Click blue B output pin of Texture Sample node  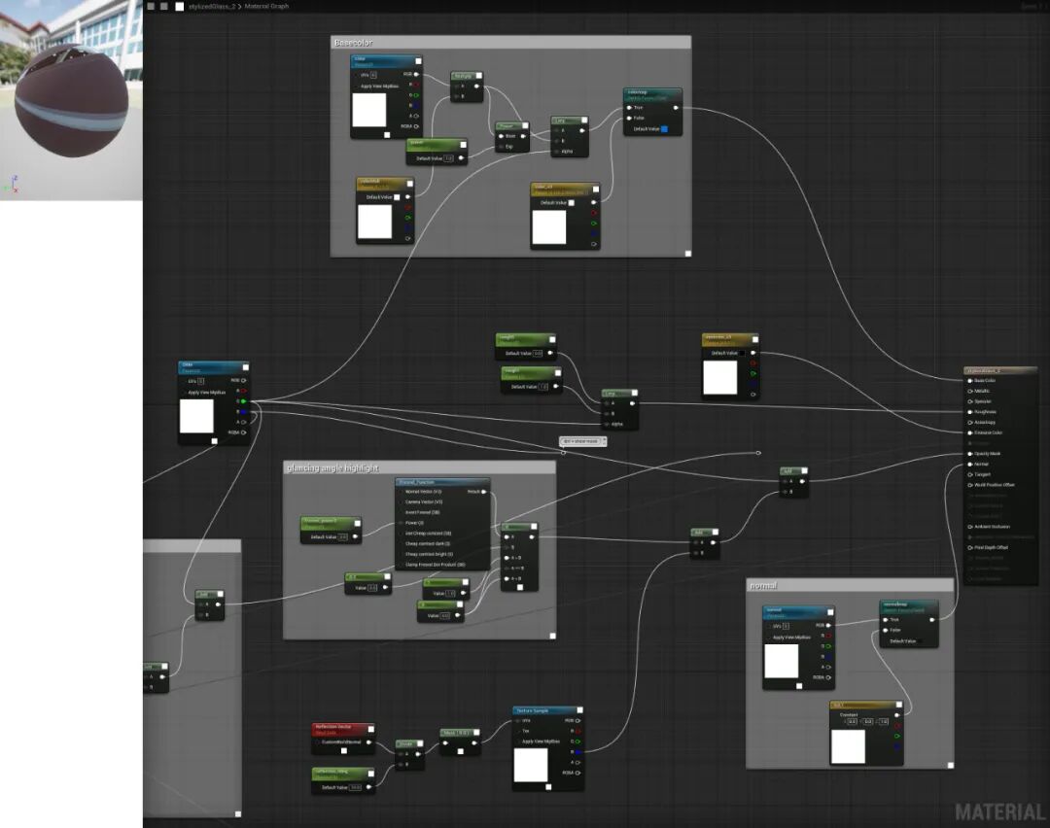point(577,752)
